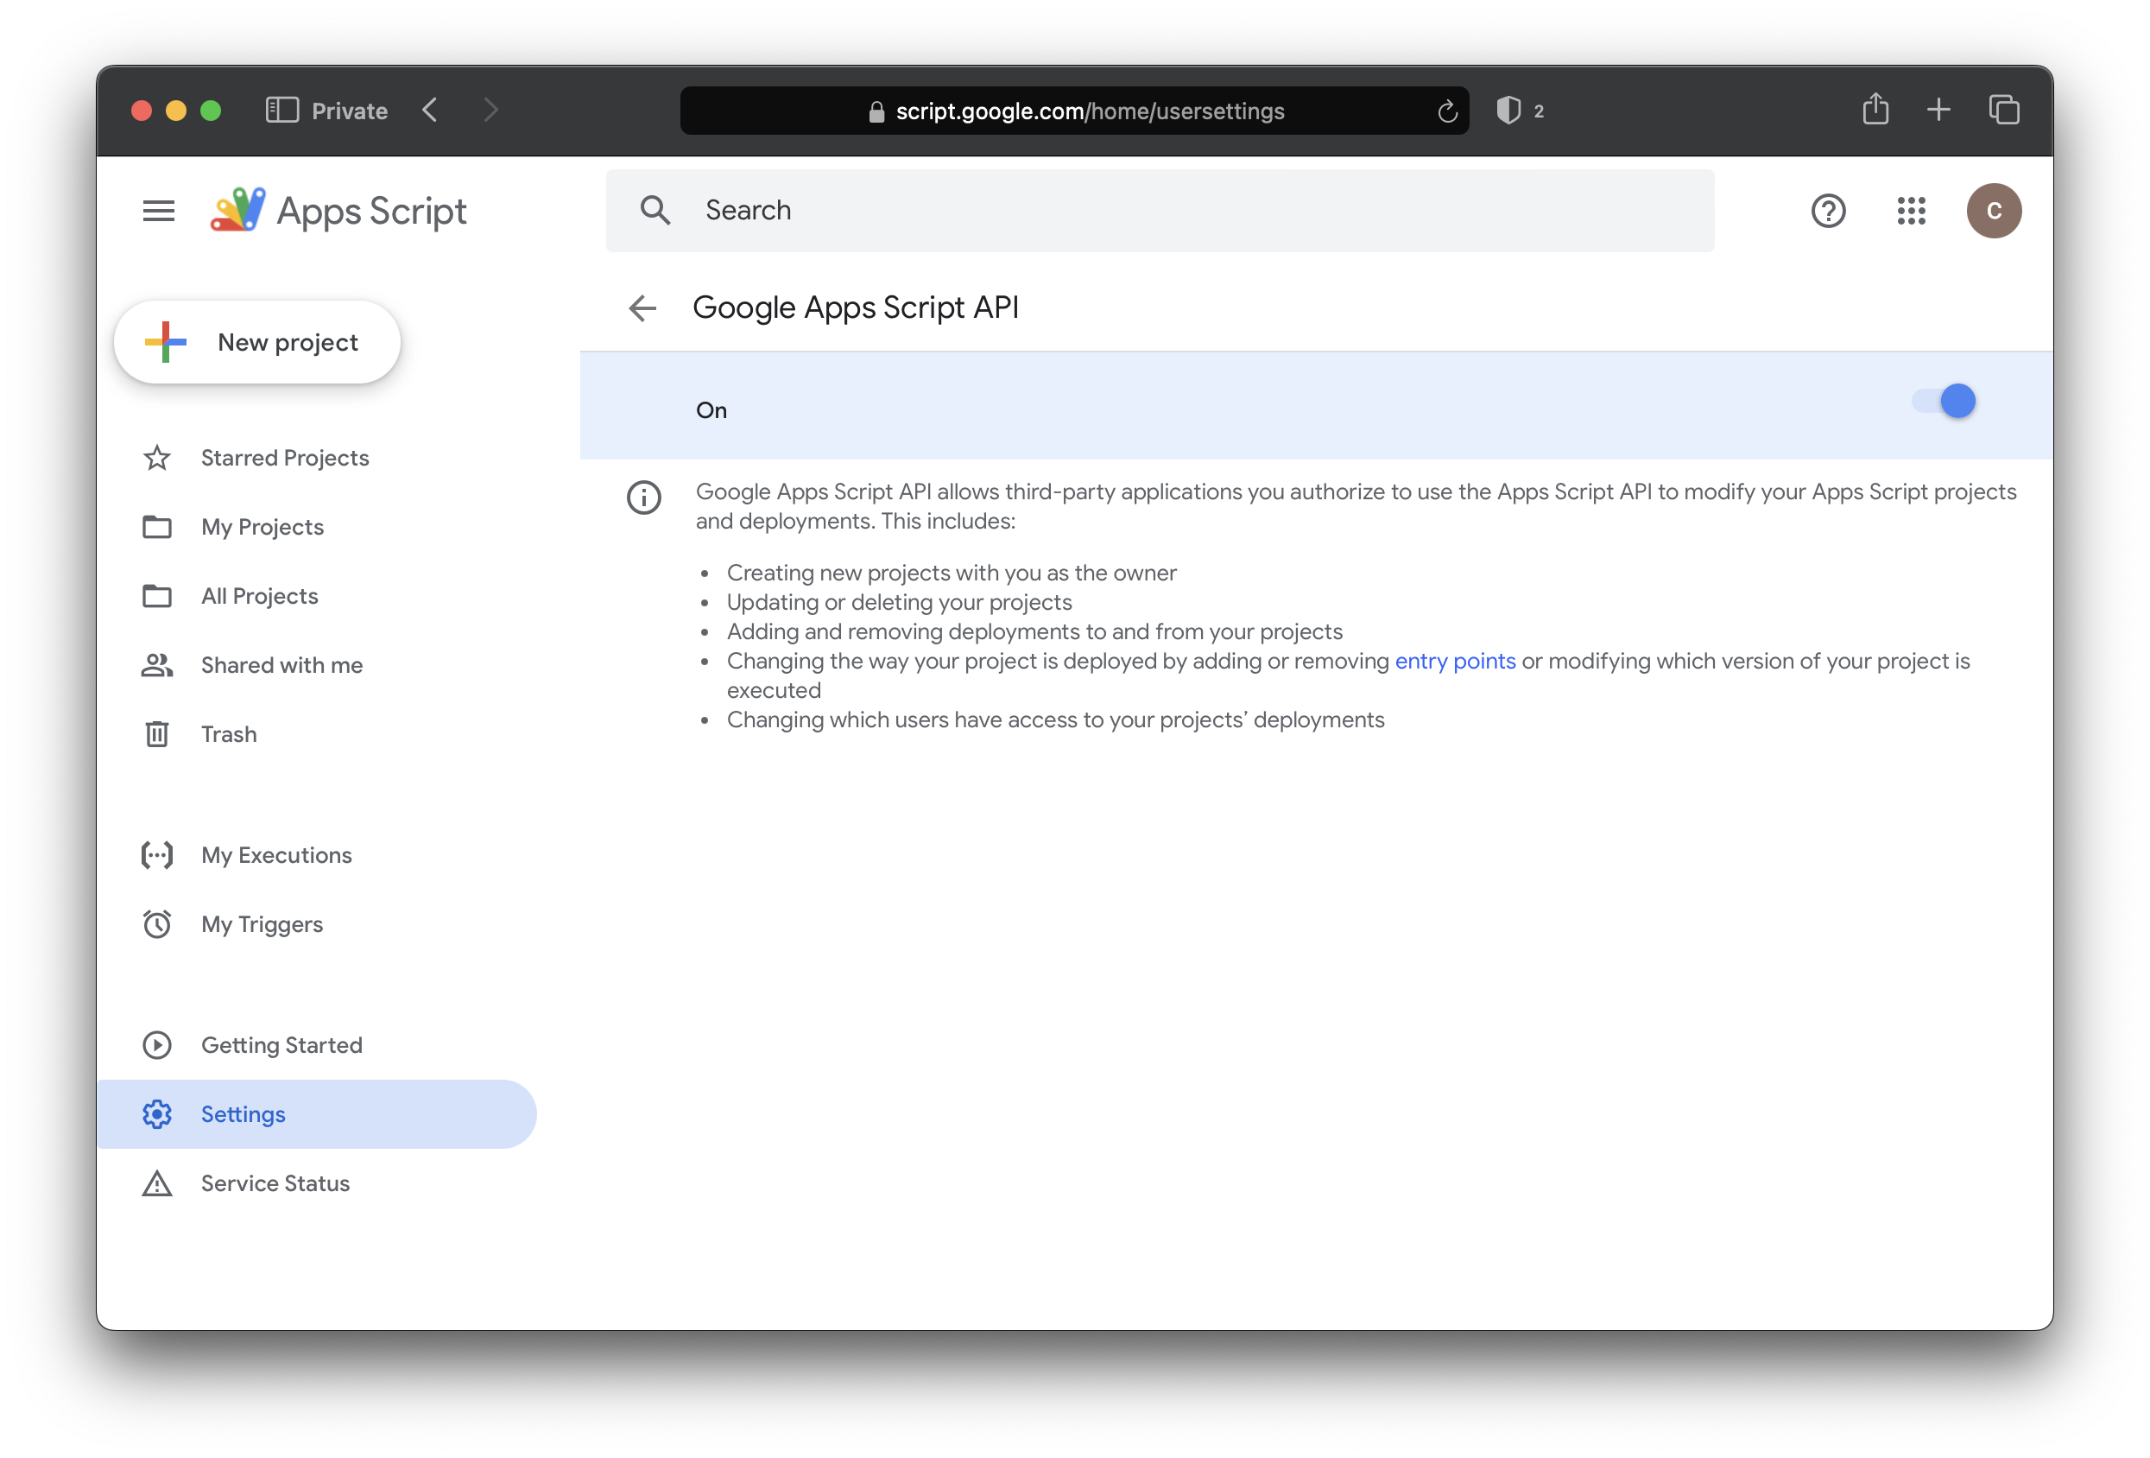Open the Trash section

[x=229, y=734]
